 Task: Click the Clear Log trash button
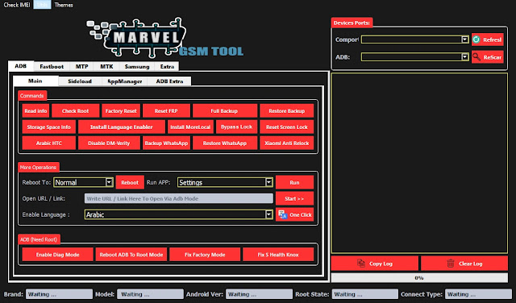point(464,264)
